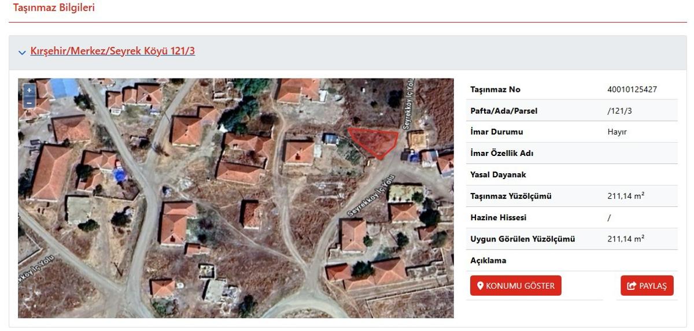
Task: Click the Taşınmaz Yüzölçümü row label
Action: click(x=511, y=196)
